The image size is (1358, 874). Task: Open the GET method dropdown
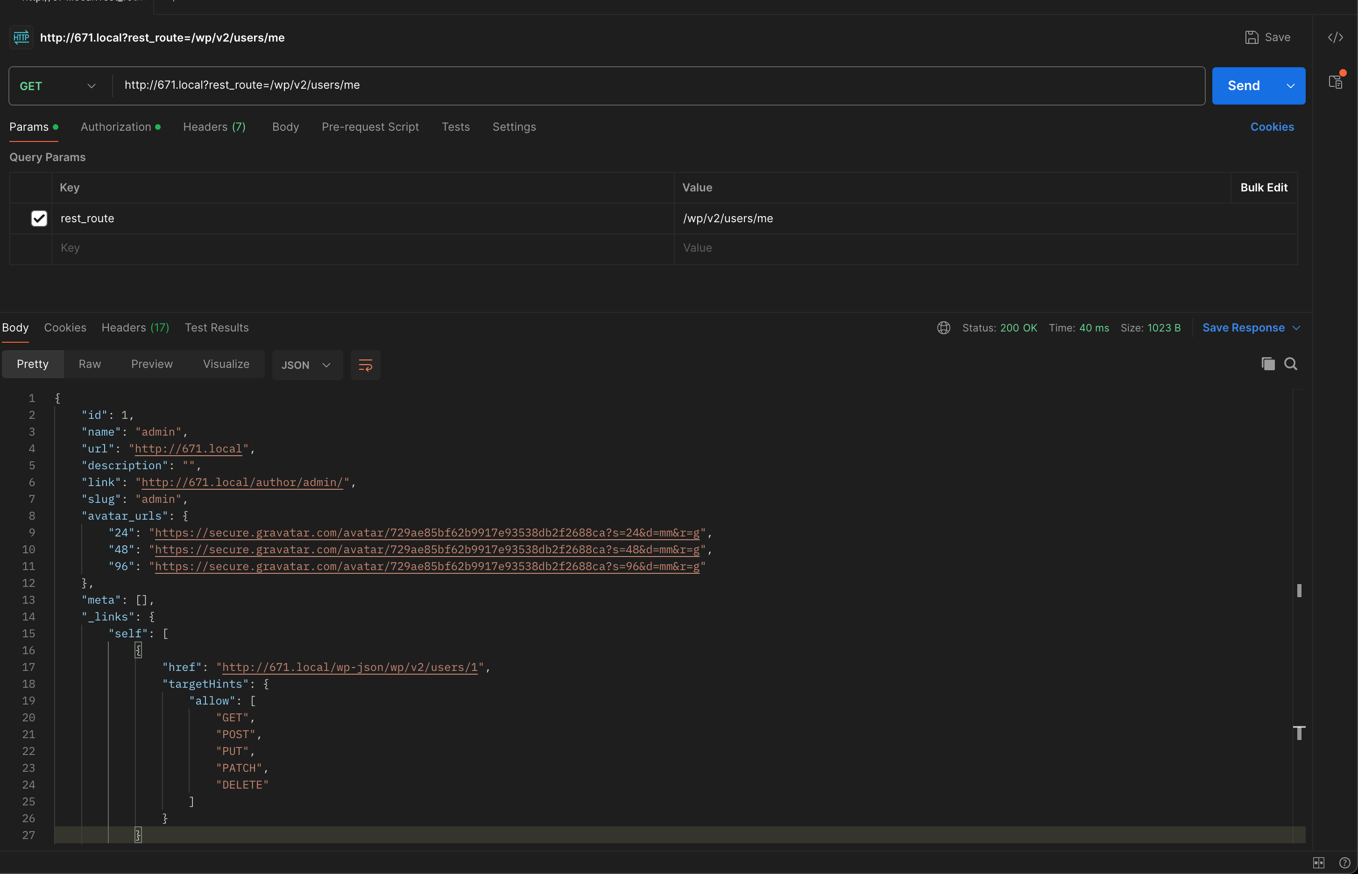point(57,86)
